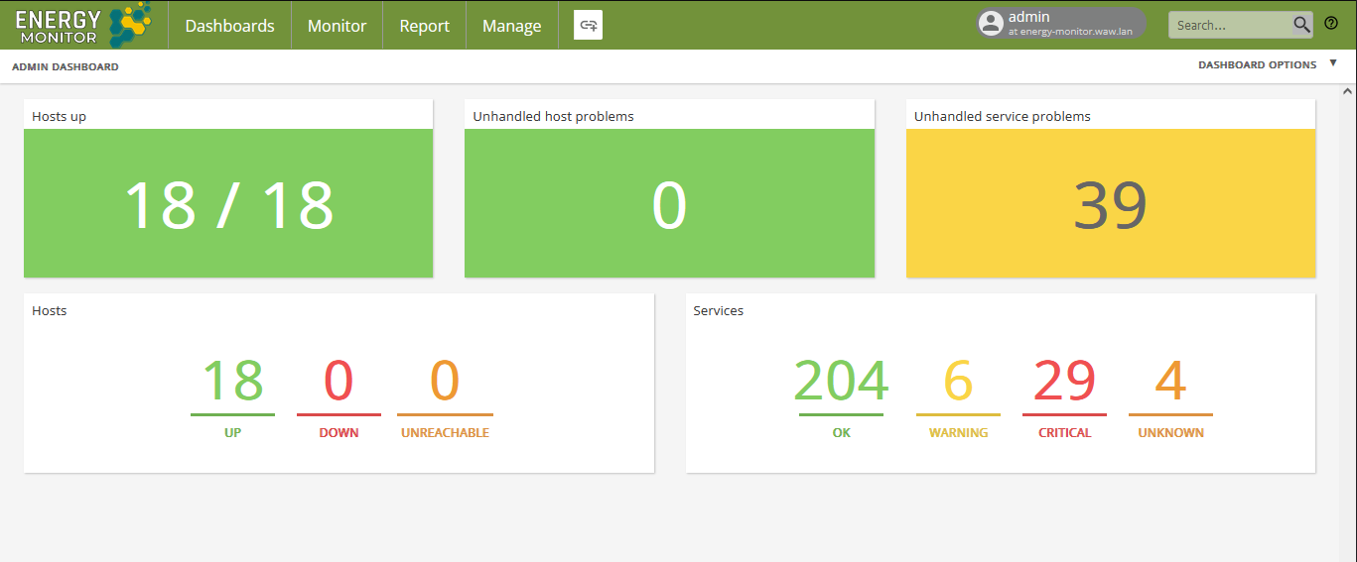Click the search magnifier icon
The height and width of the screenshot is (562, 1357).
point(1301,25)
